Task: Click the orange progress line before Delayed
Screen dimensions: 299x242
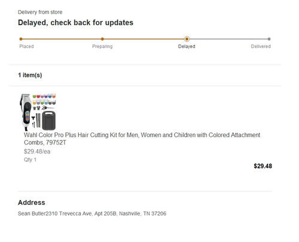Action: click(145, 39)
